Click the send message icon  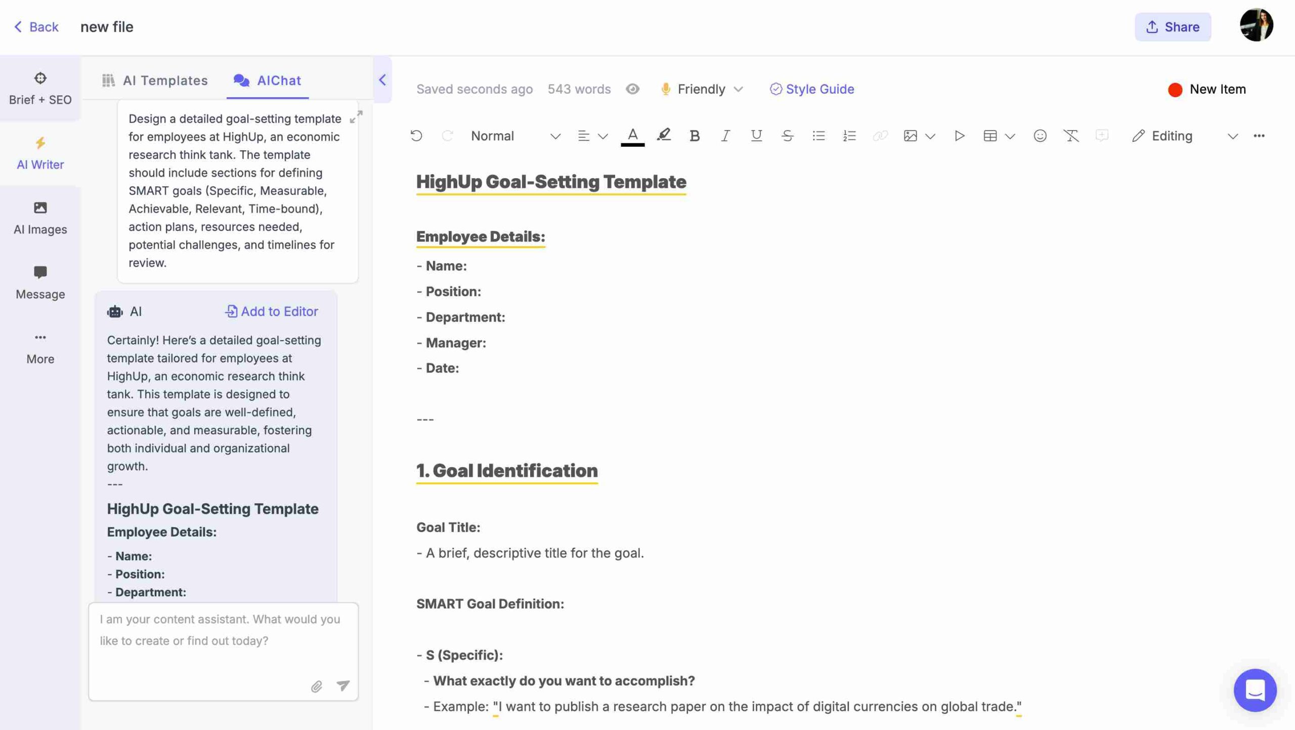tap(343, 685)
